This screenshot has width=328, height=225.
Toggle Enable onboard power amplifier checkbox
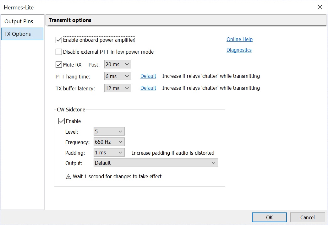(59, 40)
